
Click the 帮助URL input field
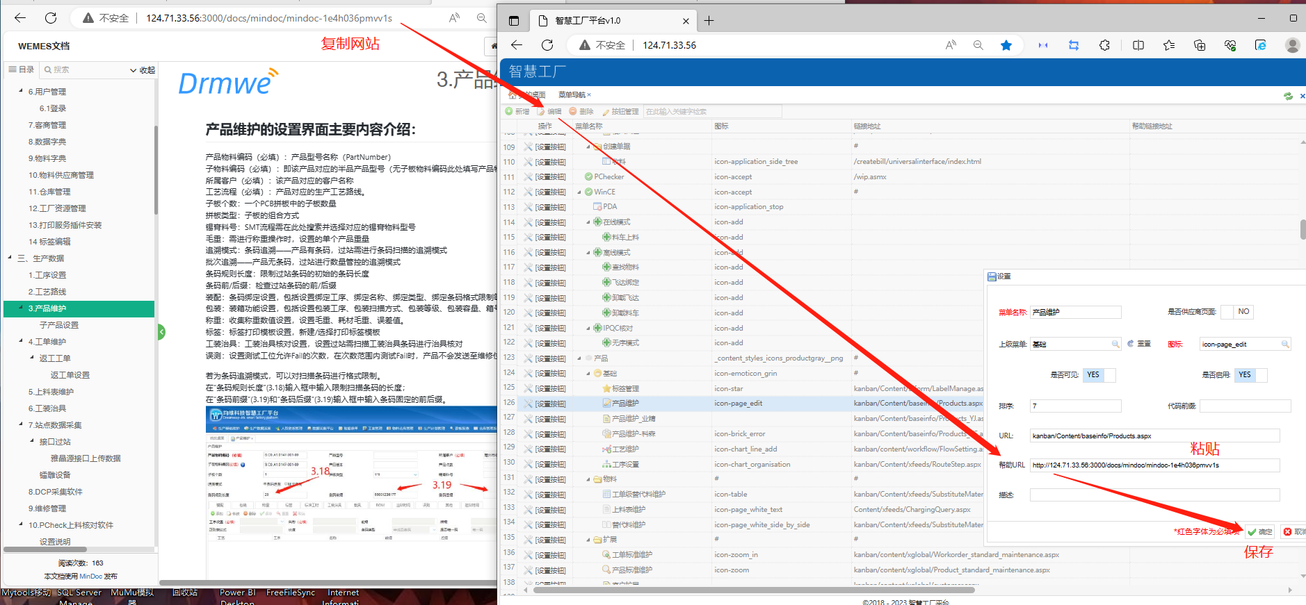point(1154,465)
